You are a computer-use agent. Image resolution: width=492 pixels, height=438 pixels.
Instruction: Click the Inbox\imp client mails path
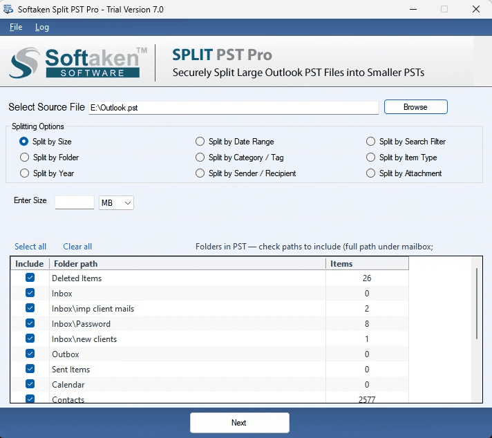(93, 309)
